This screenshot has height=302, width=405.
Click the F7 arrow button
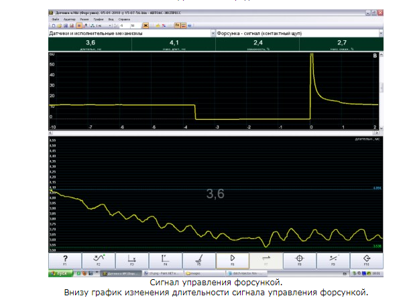tap(266, 260)
